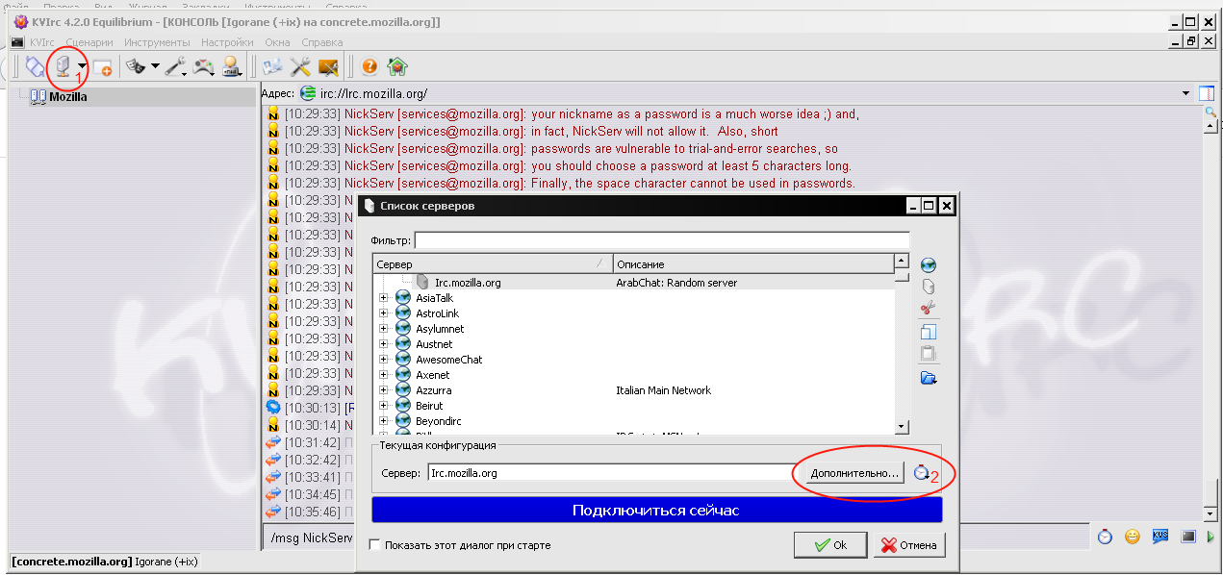Open the Инструменты menu
This screenshot has height=575, width=1223.
pos(157,42)
